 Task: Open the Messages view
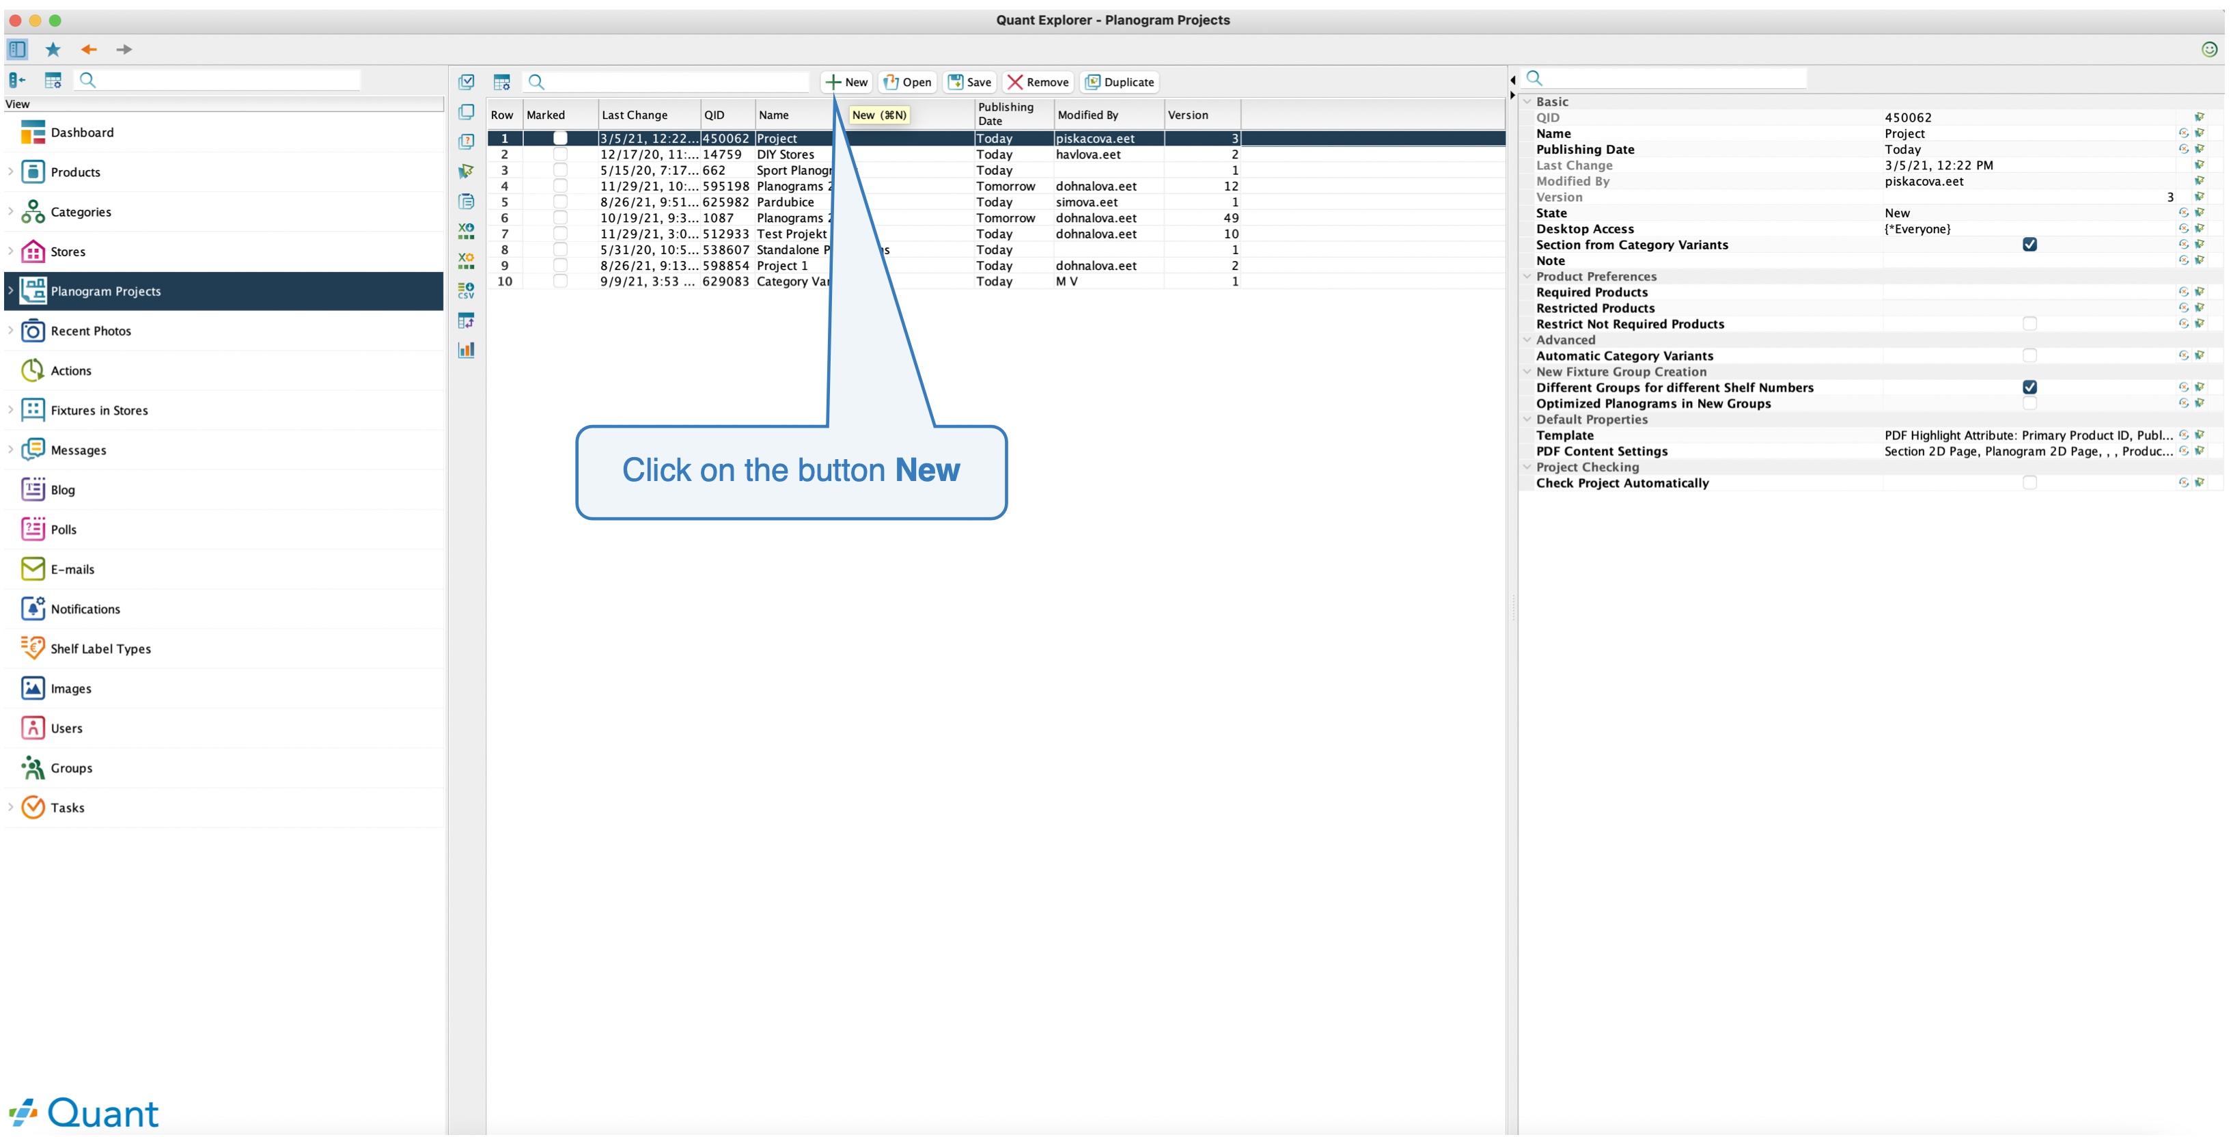click(223, 450)
